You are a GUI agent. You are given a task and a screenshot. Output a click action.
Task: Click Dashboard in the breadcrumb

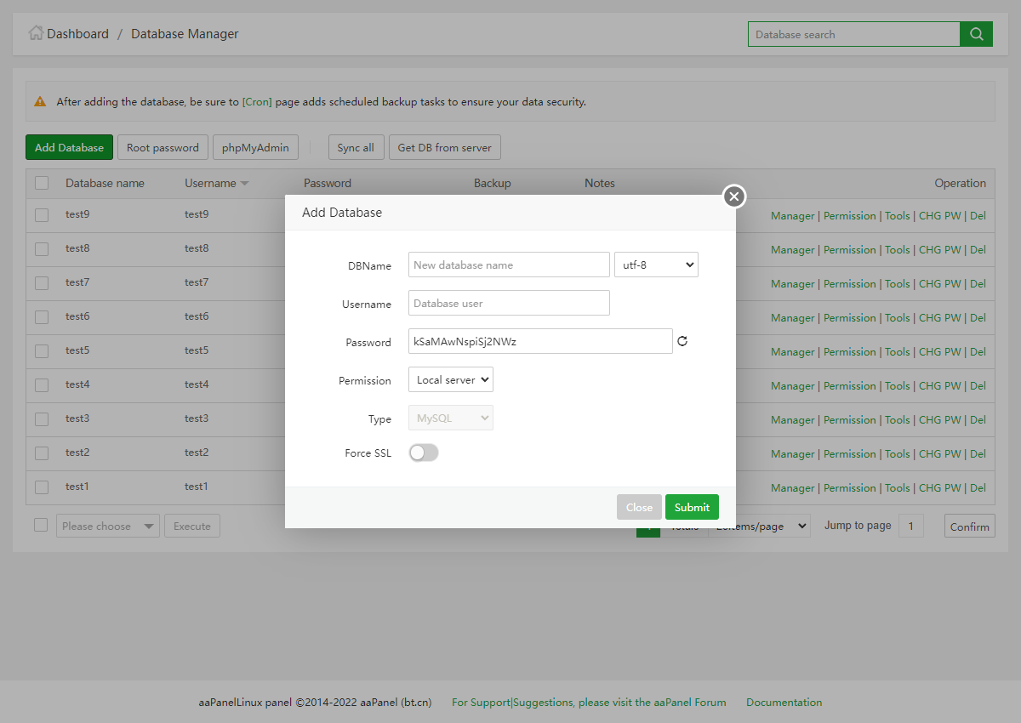click(x=77, y=34)
